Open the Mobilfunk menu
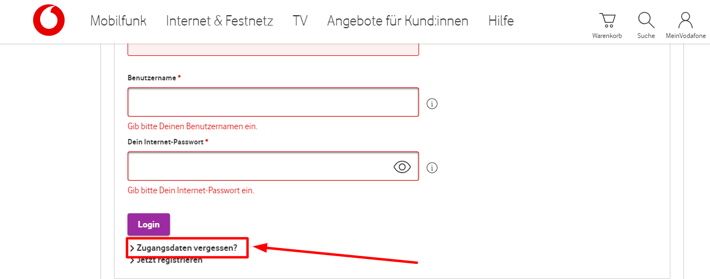710x279 pixels. coord(118,21)
